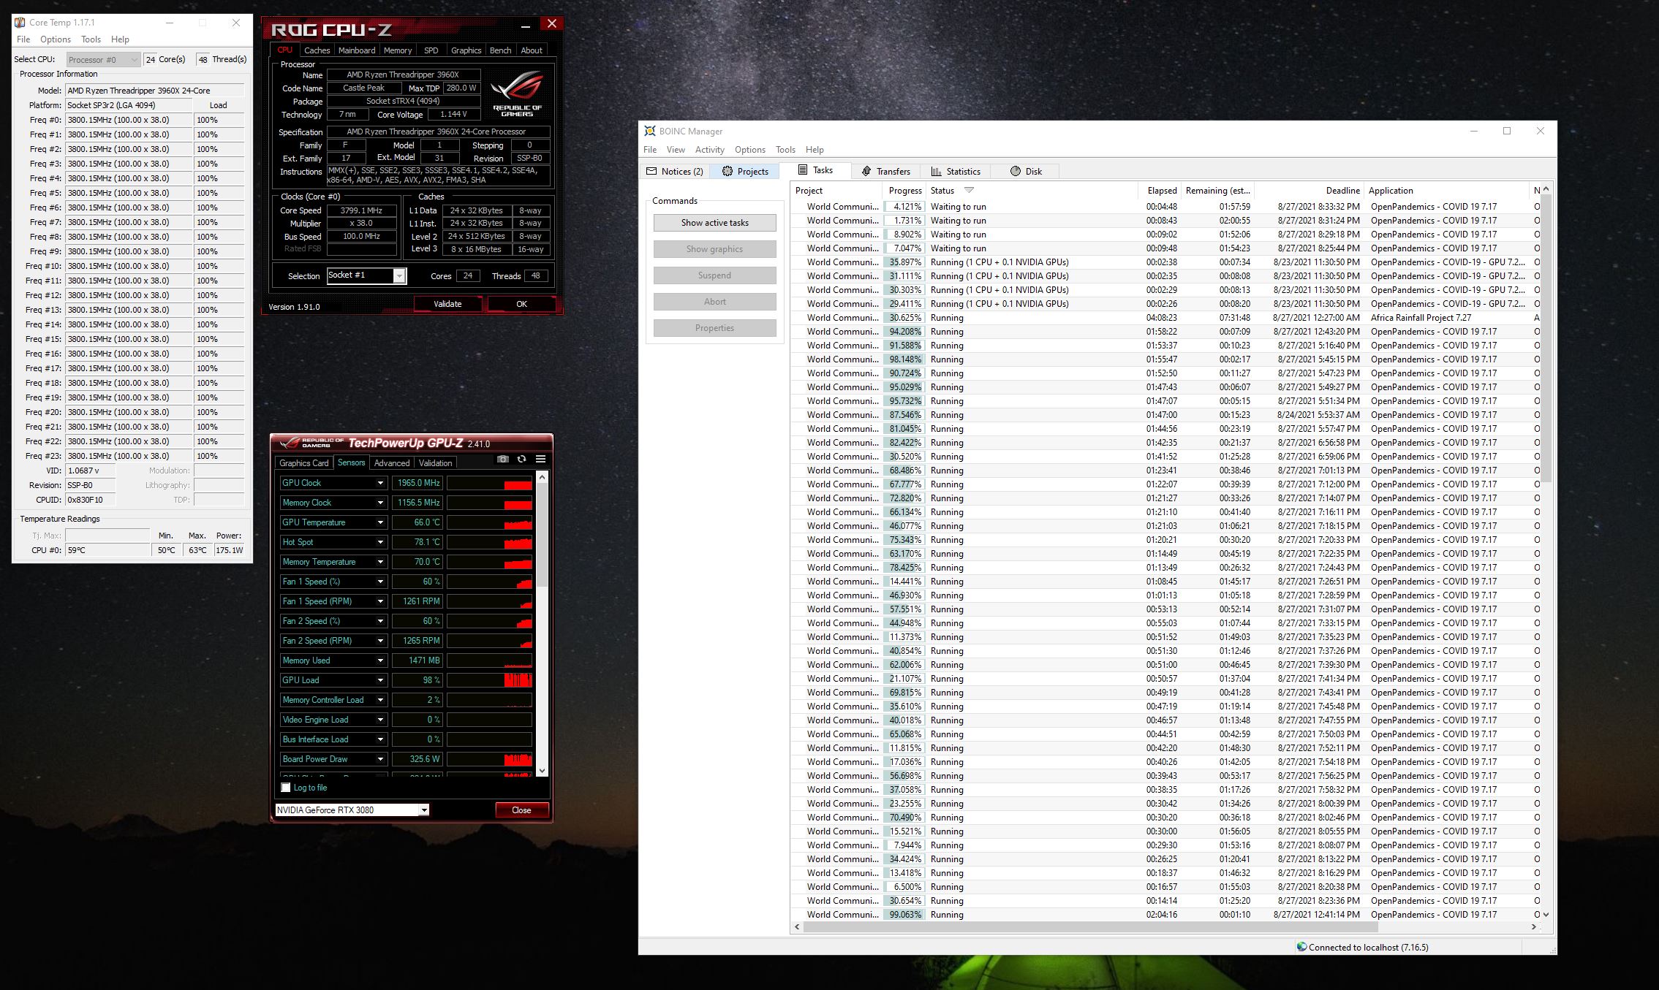This screenshot has height=990, width=1659.
Task: Click GPU Load 98 % value
Action: coord(417,680)
